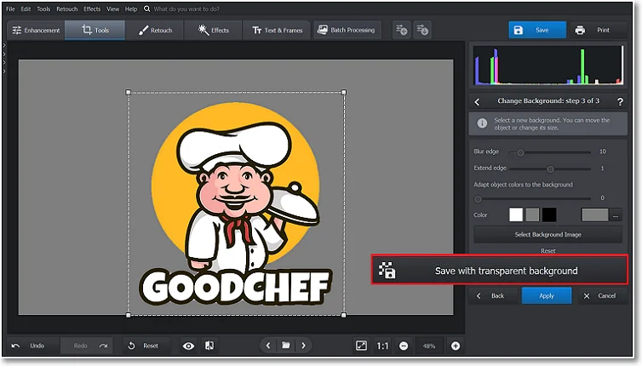
Task: Click the bottom-left selection handle
Action: click(129, 315)
